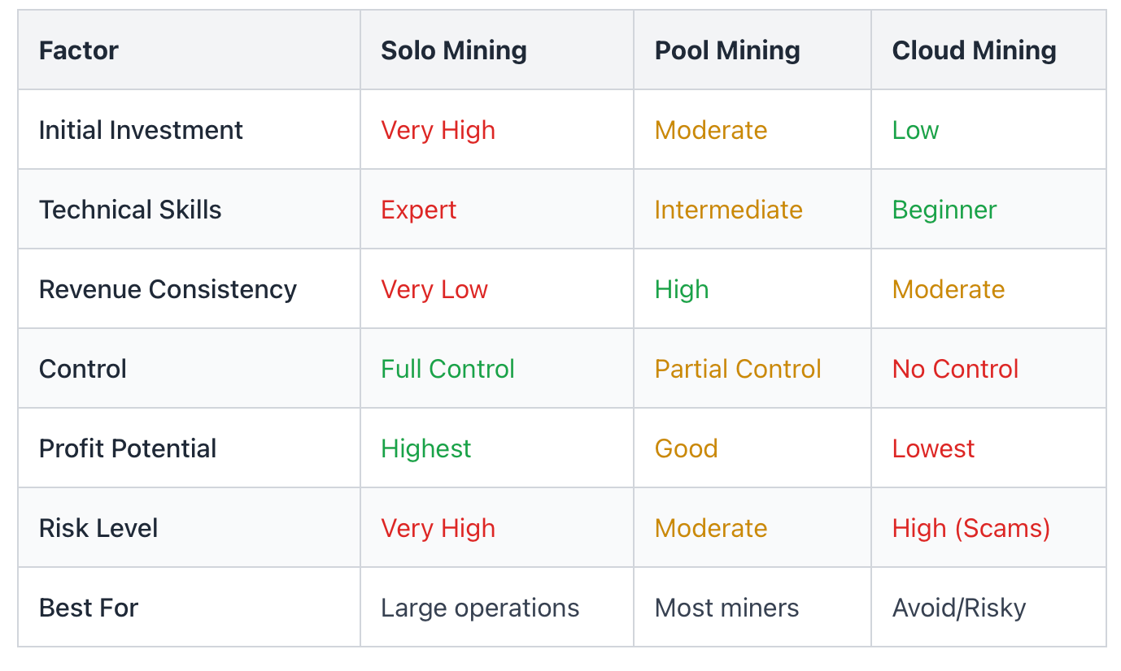Image resolution: width=1121 pixels, height=671 pixels.
Task: Click the red Expert cell
Action: pos(418,210)
